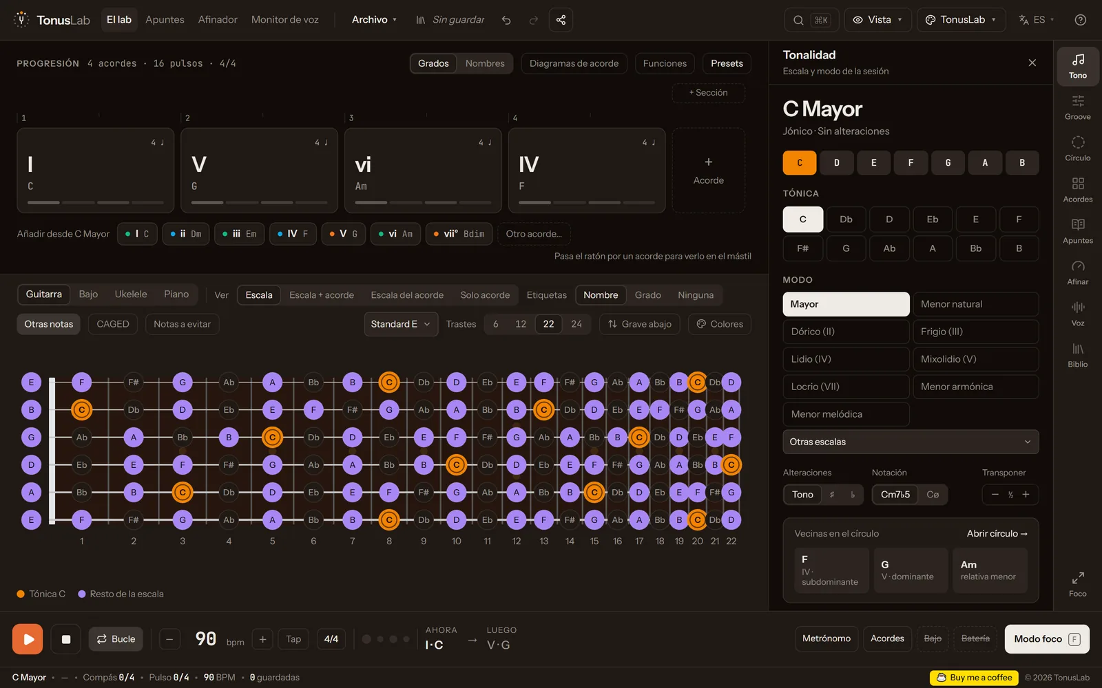This screenshot has height=688, width=1102.
Task: Switch to the Apuntes tab
Action: click(165, 20)
